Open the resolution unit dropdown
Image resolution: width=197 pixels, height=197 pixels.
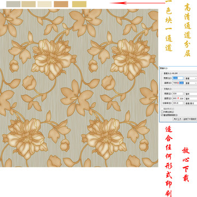point(191,103)
